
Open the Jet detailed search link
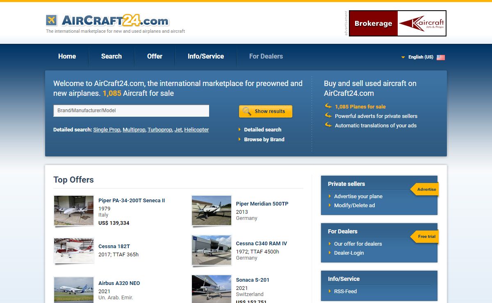click(x=178, y=130)
